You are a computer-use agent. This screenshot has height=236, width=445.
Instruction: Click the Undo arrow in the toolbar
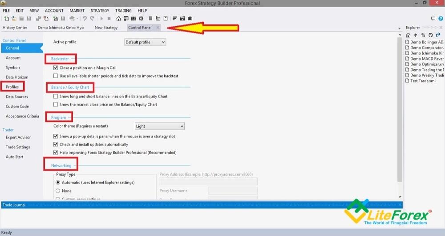(x=85, y=19)
